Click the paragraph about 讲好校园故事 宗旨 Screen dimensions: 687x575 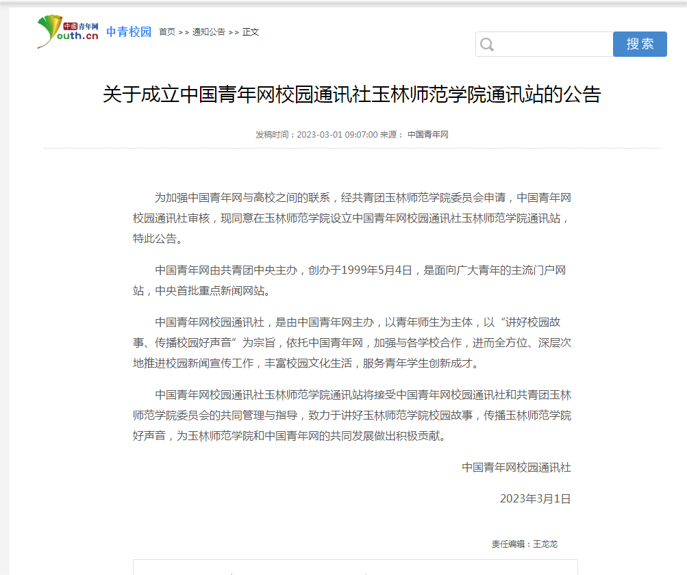[351, 342]
